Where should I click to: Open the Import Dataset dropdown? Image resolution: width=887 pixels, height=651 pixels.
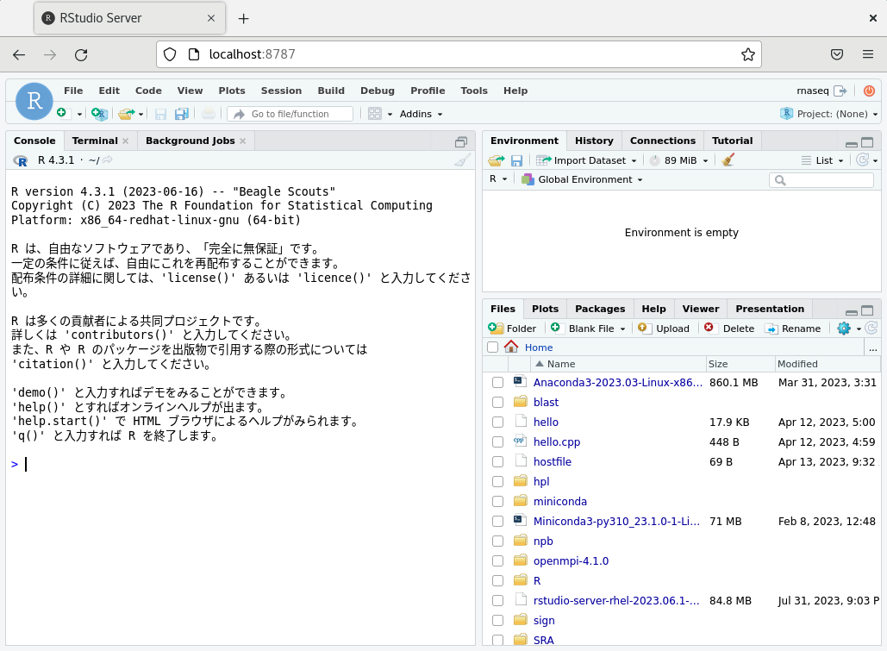click(x=587, y=160)
